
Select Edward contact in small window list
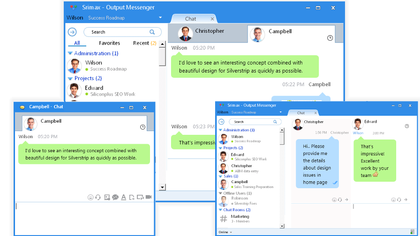coord(248,156)
